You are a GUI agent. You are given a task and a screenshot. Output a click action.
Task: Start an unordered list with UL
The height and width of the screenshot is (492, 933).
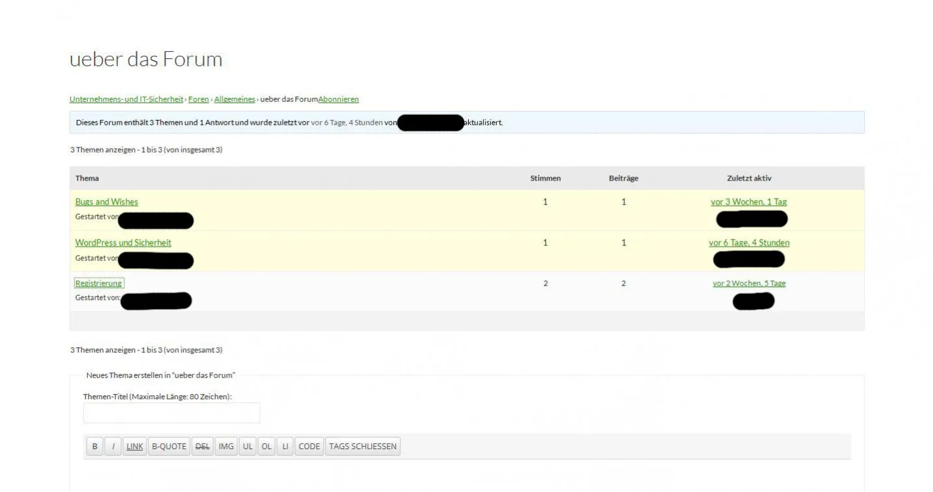point(248,447)
